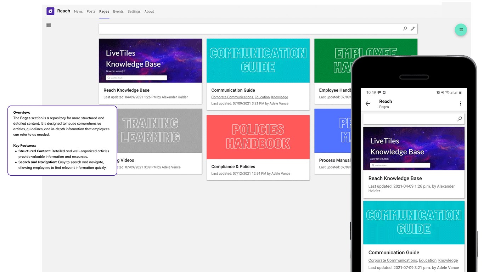Tap the Communication Guide title on phone

(x=394, y=253)
